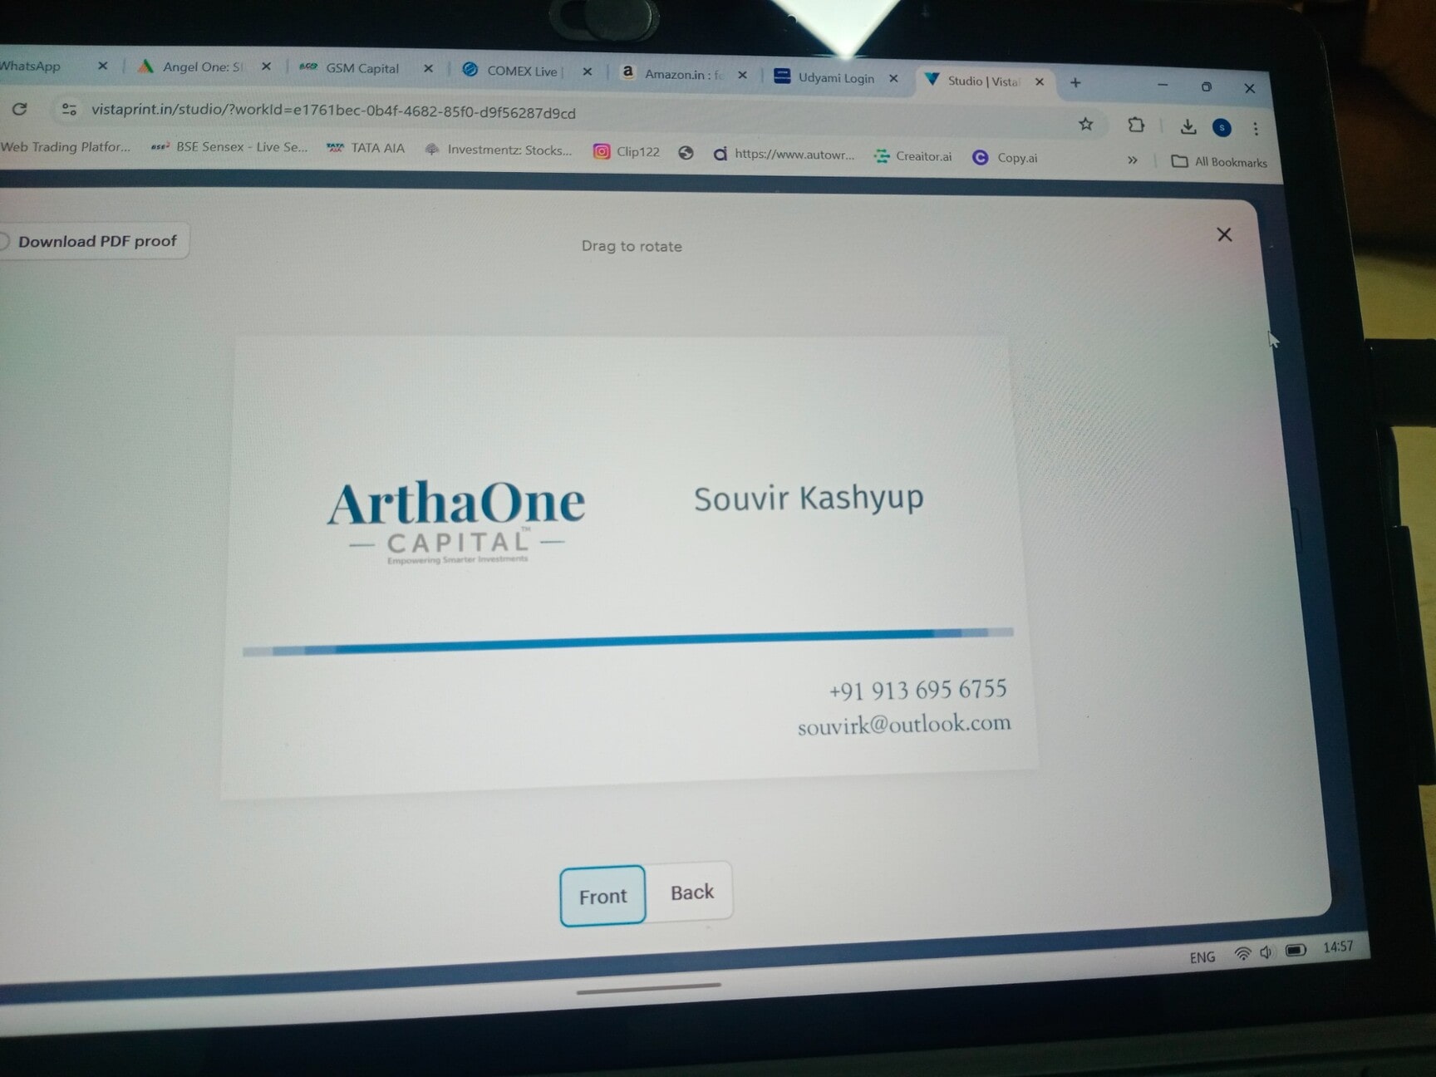Bookmark this page with star icon
Viewport: 1436px width, 1077px height.
1085,125
